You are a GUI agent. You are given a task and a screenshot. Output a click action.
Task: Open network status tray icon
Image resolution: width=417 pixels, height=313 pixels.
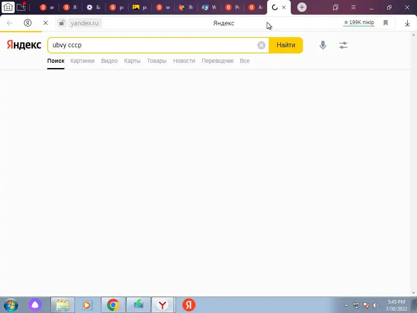(x=356, y=305)
